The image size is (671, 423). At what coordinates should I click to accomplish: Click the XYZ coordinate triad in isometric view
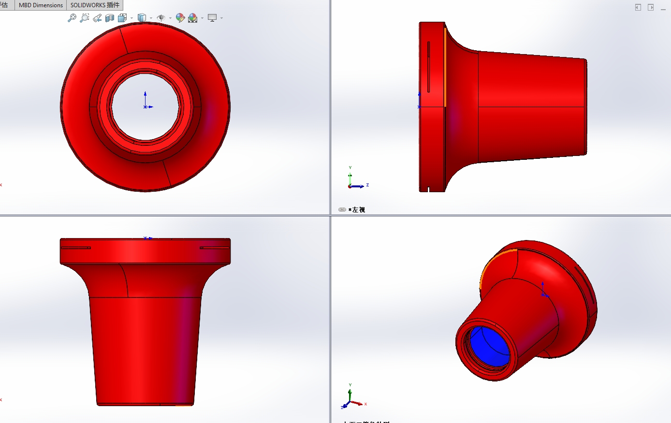pos(354,397)
